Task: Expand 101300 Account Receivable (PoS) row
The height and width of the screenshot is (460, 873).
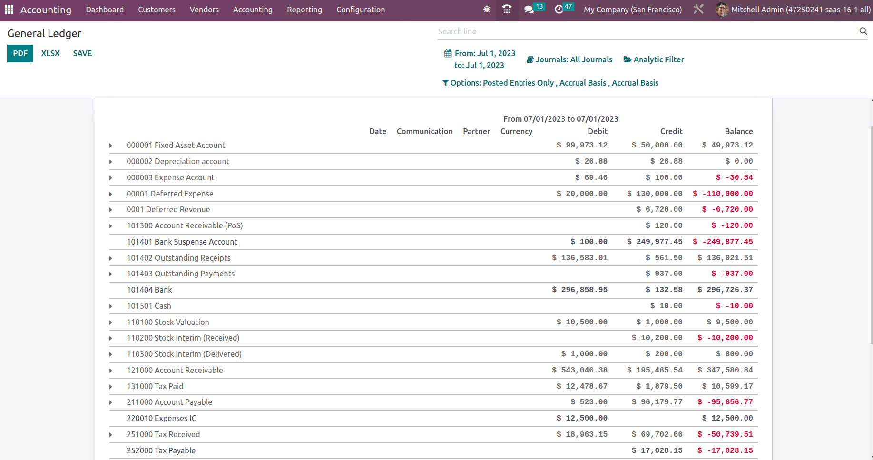Action: 111,226
